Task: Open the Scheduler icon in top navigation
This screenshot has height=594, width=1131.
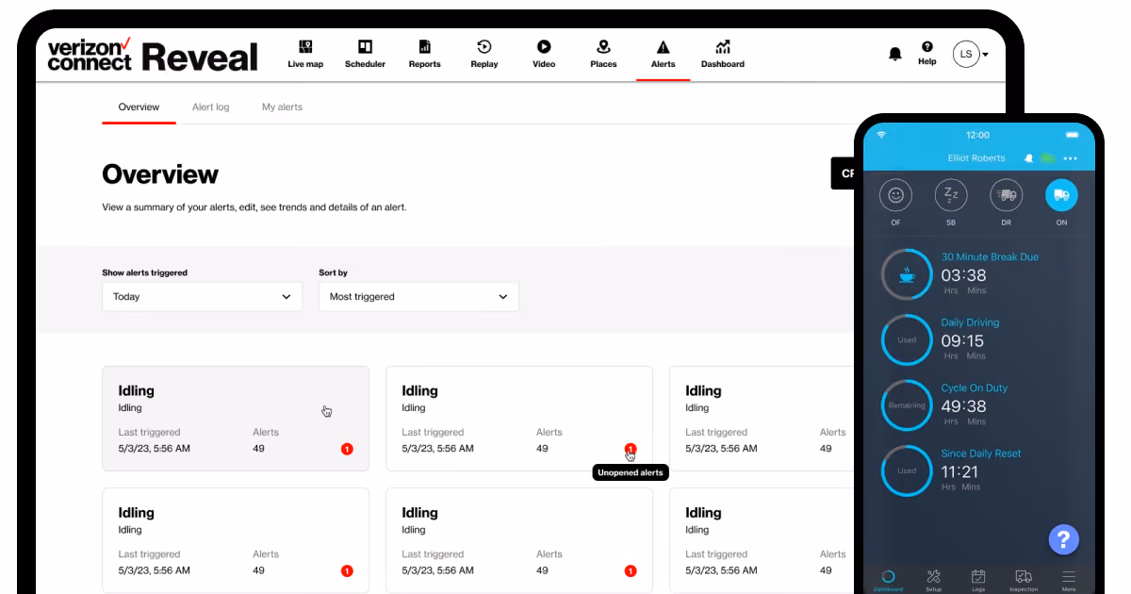Action: click(x=365, y=54)
